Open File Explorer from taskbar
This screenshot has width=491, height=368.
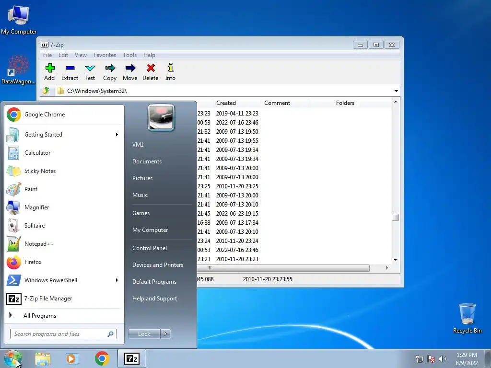(43, 358)
